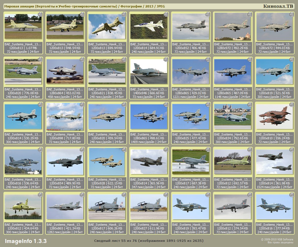The image size is (298, 247).
Task: Click JPG icon on the 434.64 КБ image
Action: pyautogui.click(x=40, y=194)
